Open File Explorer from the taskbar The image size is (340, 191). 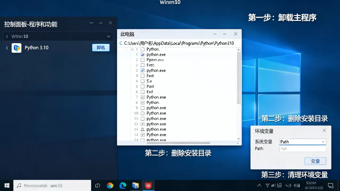click(x=135, y=185)
